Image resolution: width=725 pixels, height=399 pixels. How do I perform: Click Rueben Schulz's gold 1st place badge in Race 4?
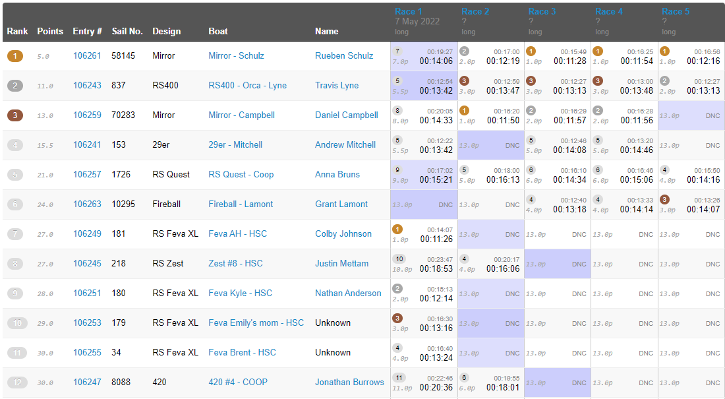pyautogui.click(x=598, y=51)
